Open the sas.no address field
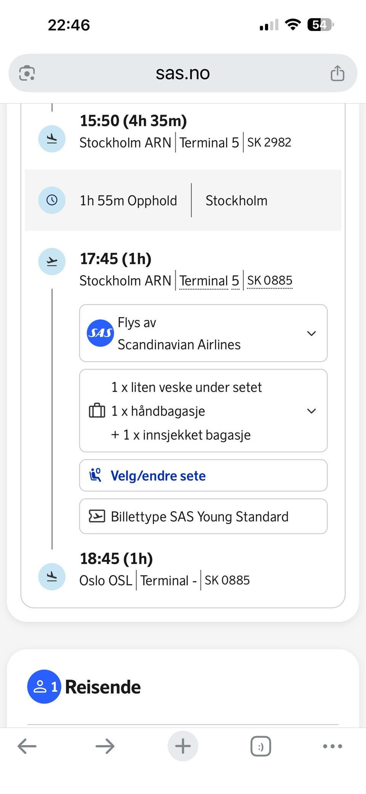This screenshot has height=794, width=366. coord(183,73)
